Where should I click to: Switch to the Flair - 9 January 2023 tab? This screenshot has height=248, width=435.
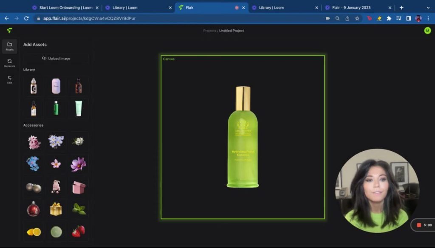point(351,8)
